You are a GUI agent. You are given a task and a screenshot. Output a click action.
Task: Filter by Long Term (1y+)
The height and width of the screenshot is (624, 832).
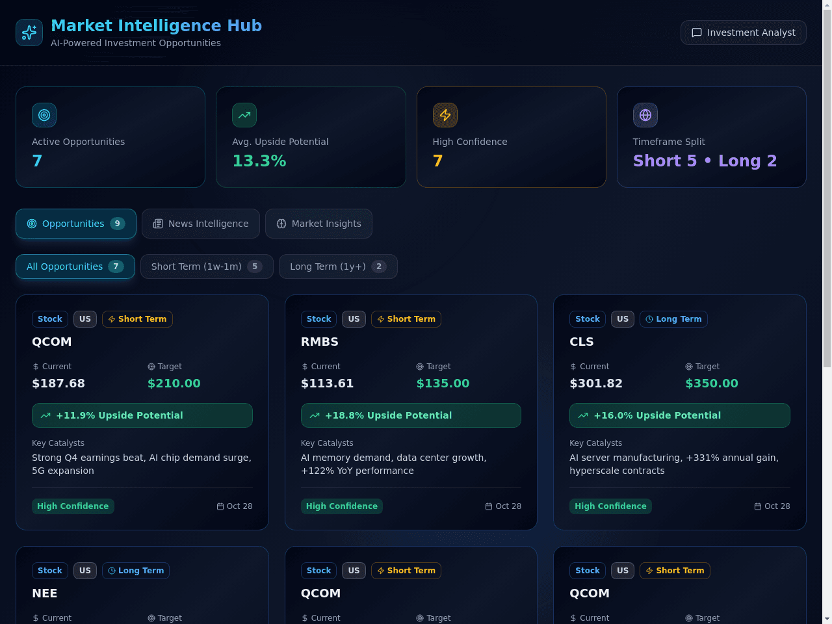pos(338,266)
